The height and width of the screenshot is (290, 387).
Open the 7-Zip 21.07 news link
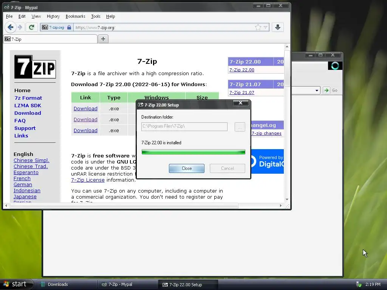tap(242, 93)
